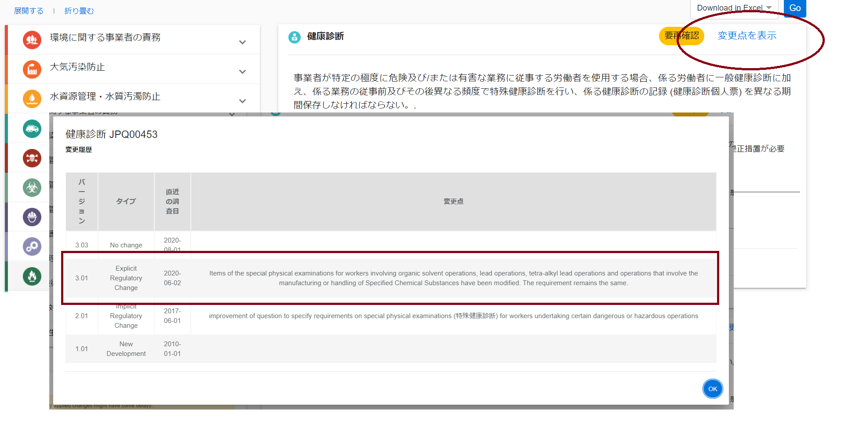
Task: Click the 変更履歴 subtitle in dialog
Action: 79,150
